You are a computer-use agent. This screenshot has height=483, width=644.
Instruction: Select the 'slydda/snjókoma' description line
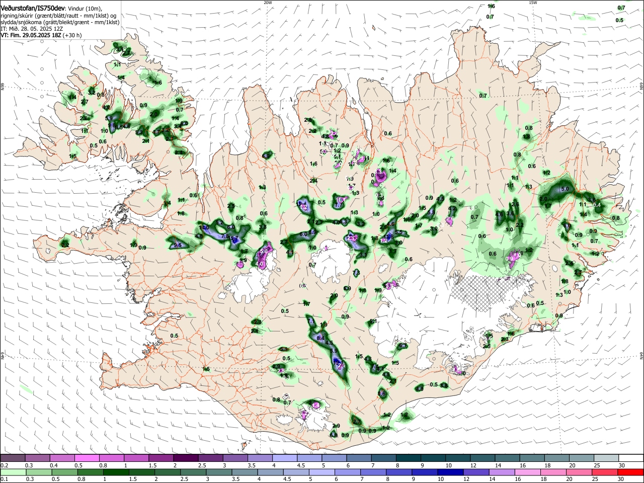(x=60, y=22)
